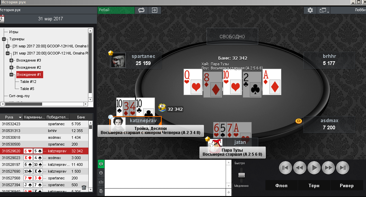Adjust the replay speed slider handle
Screen dimensions: 366x197
(242, 175)
